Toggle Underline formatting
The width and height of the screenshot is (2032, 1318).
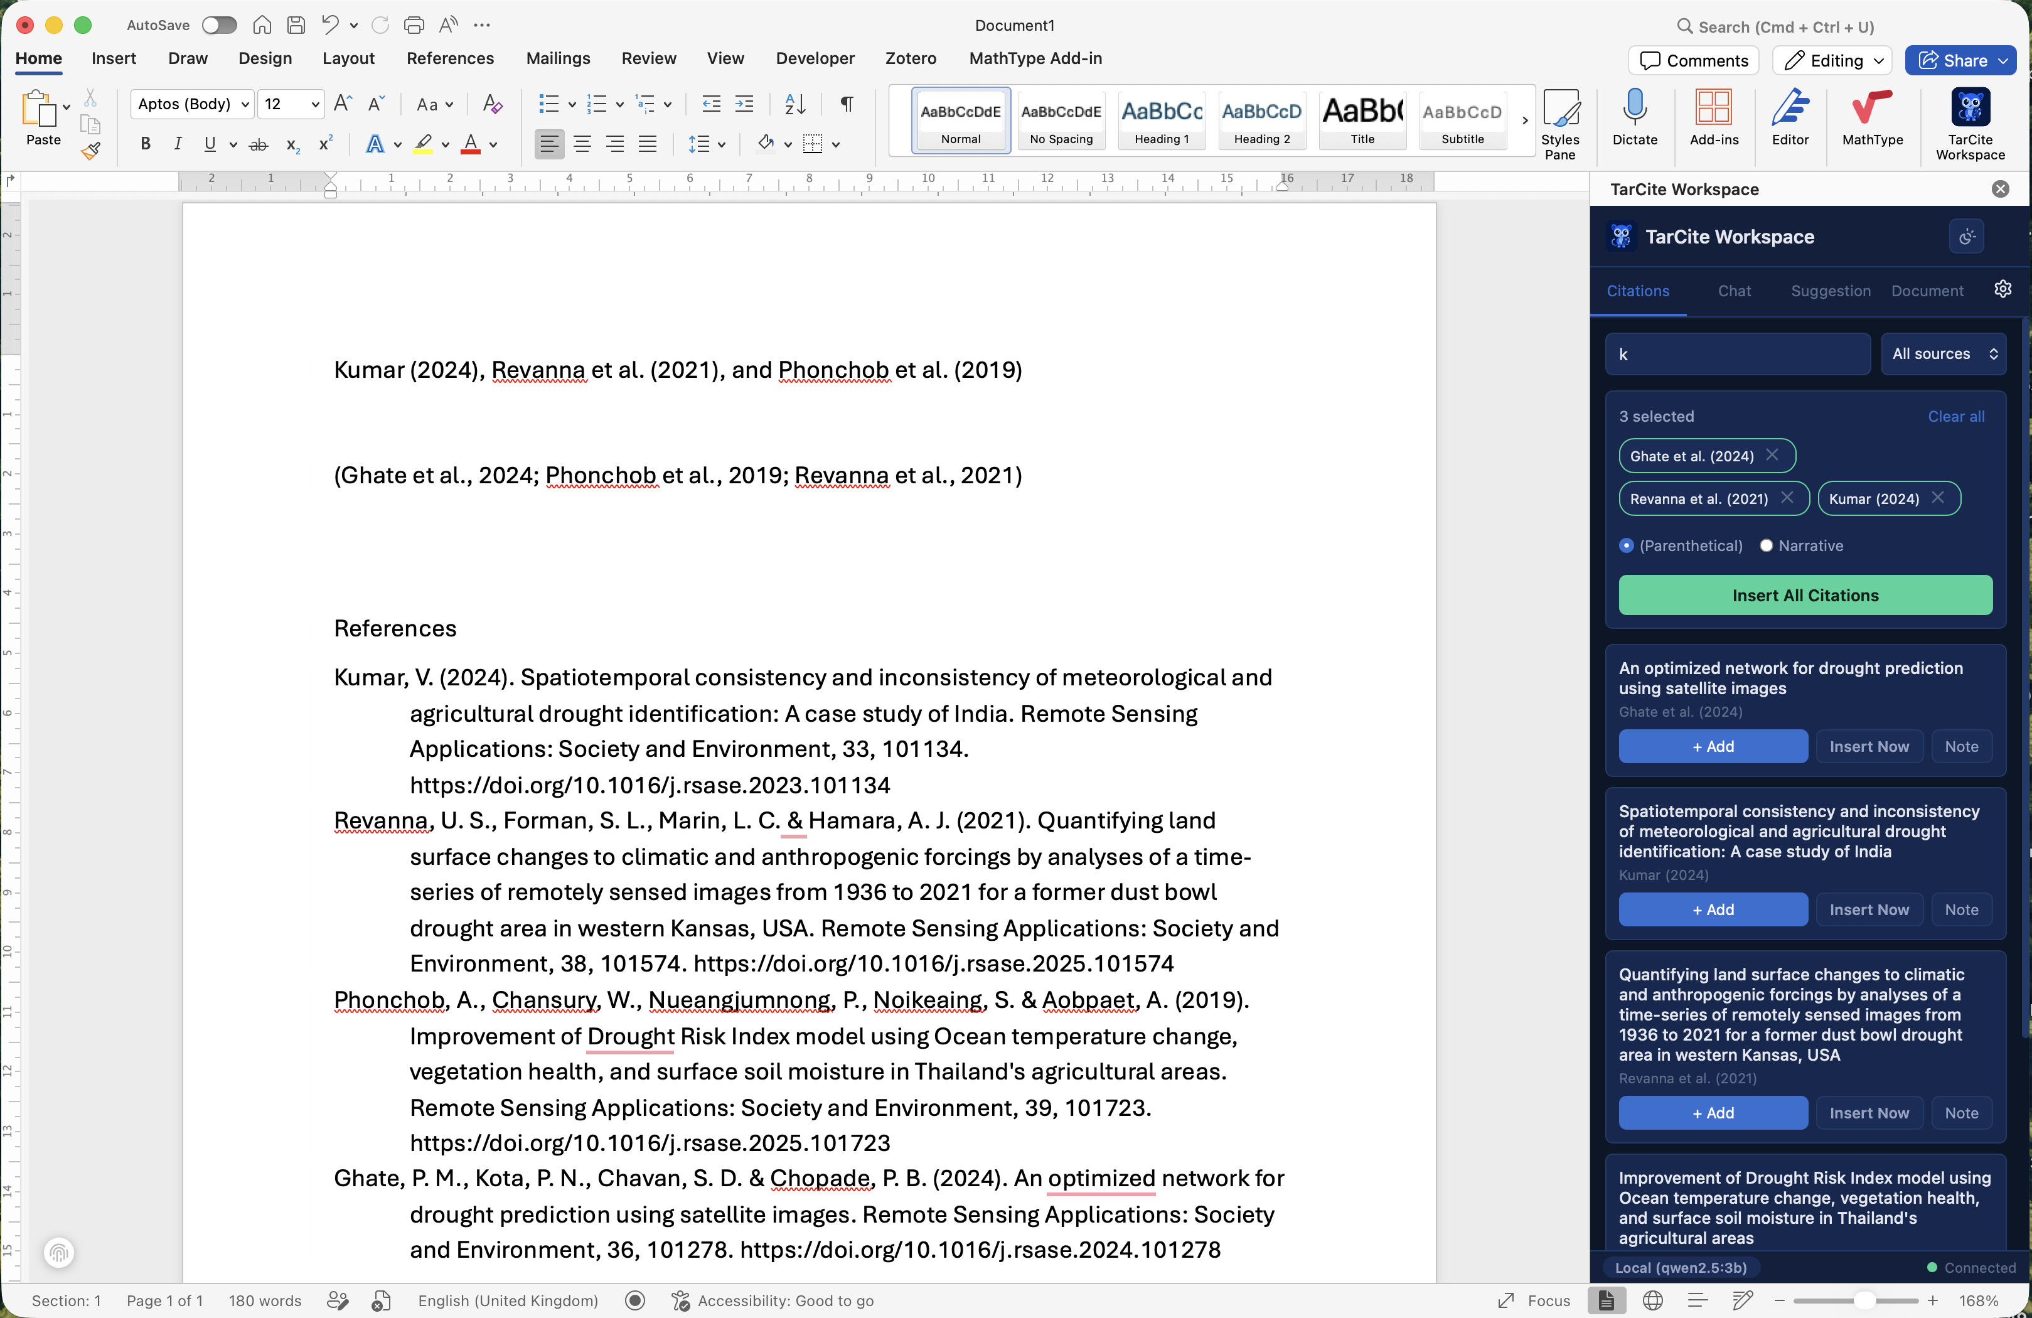point(210,144)
